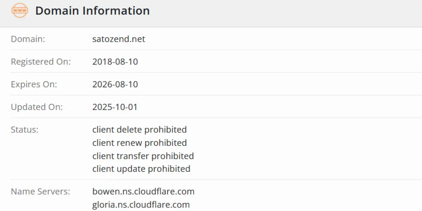
Task: Select the Expires On date 2026-08-10
Action: pyautogui.click(x=115, y=84)
